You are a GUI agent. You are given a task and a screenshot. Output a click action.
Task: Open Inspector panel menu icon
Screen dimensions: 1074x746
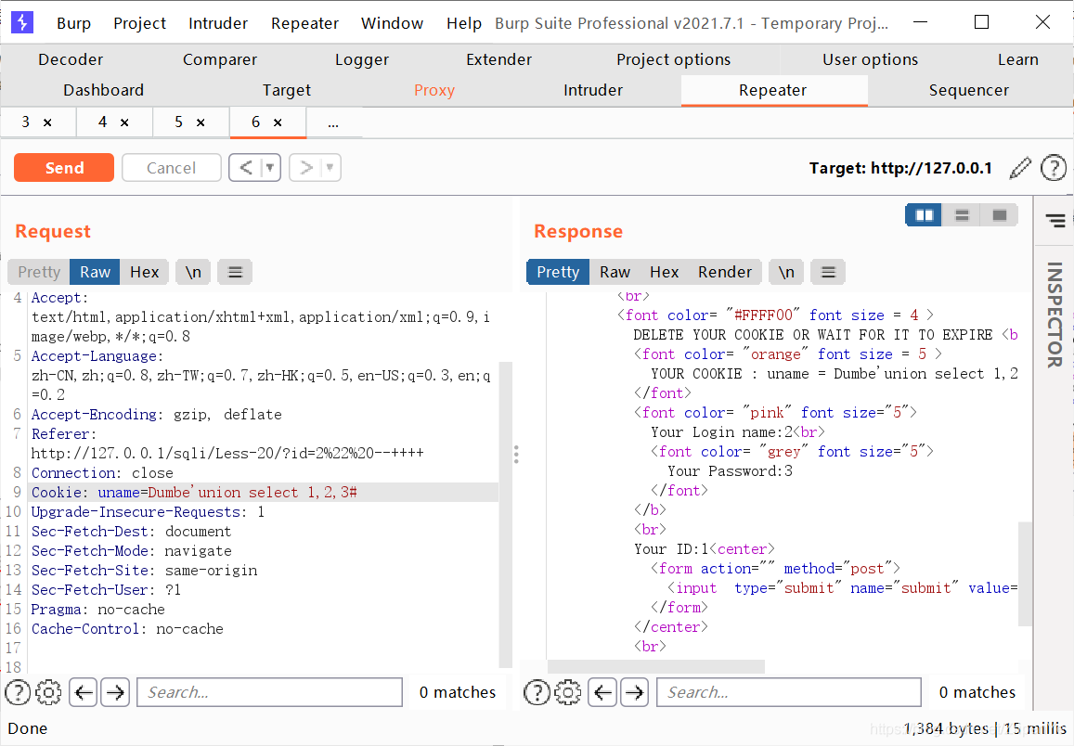[1055, 220]
